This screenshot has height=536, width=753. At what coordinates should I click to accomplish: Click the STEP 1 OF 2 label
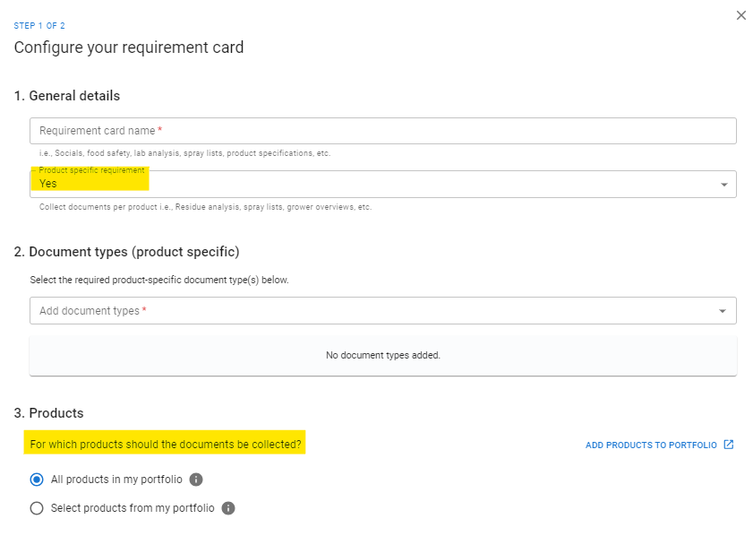point(39,25)
